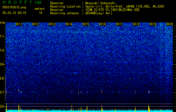Click the Observer label
Screen dimensions: 176x112
[x=57, y=3]
